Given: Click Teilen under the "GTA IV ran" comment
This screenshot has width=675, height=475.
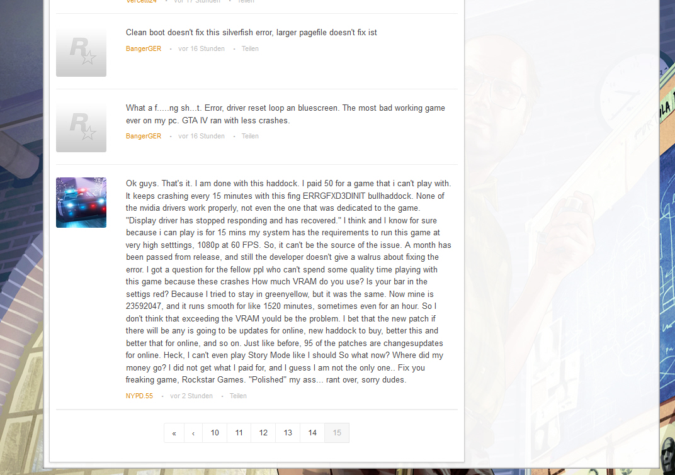Looking at the screenshot, I should click(x=250, y=136).
